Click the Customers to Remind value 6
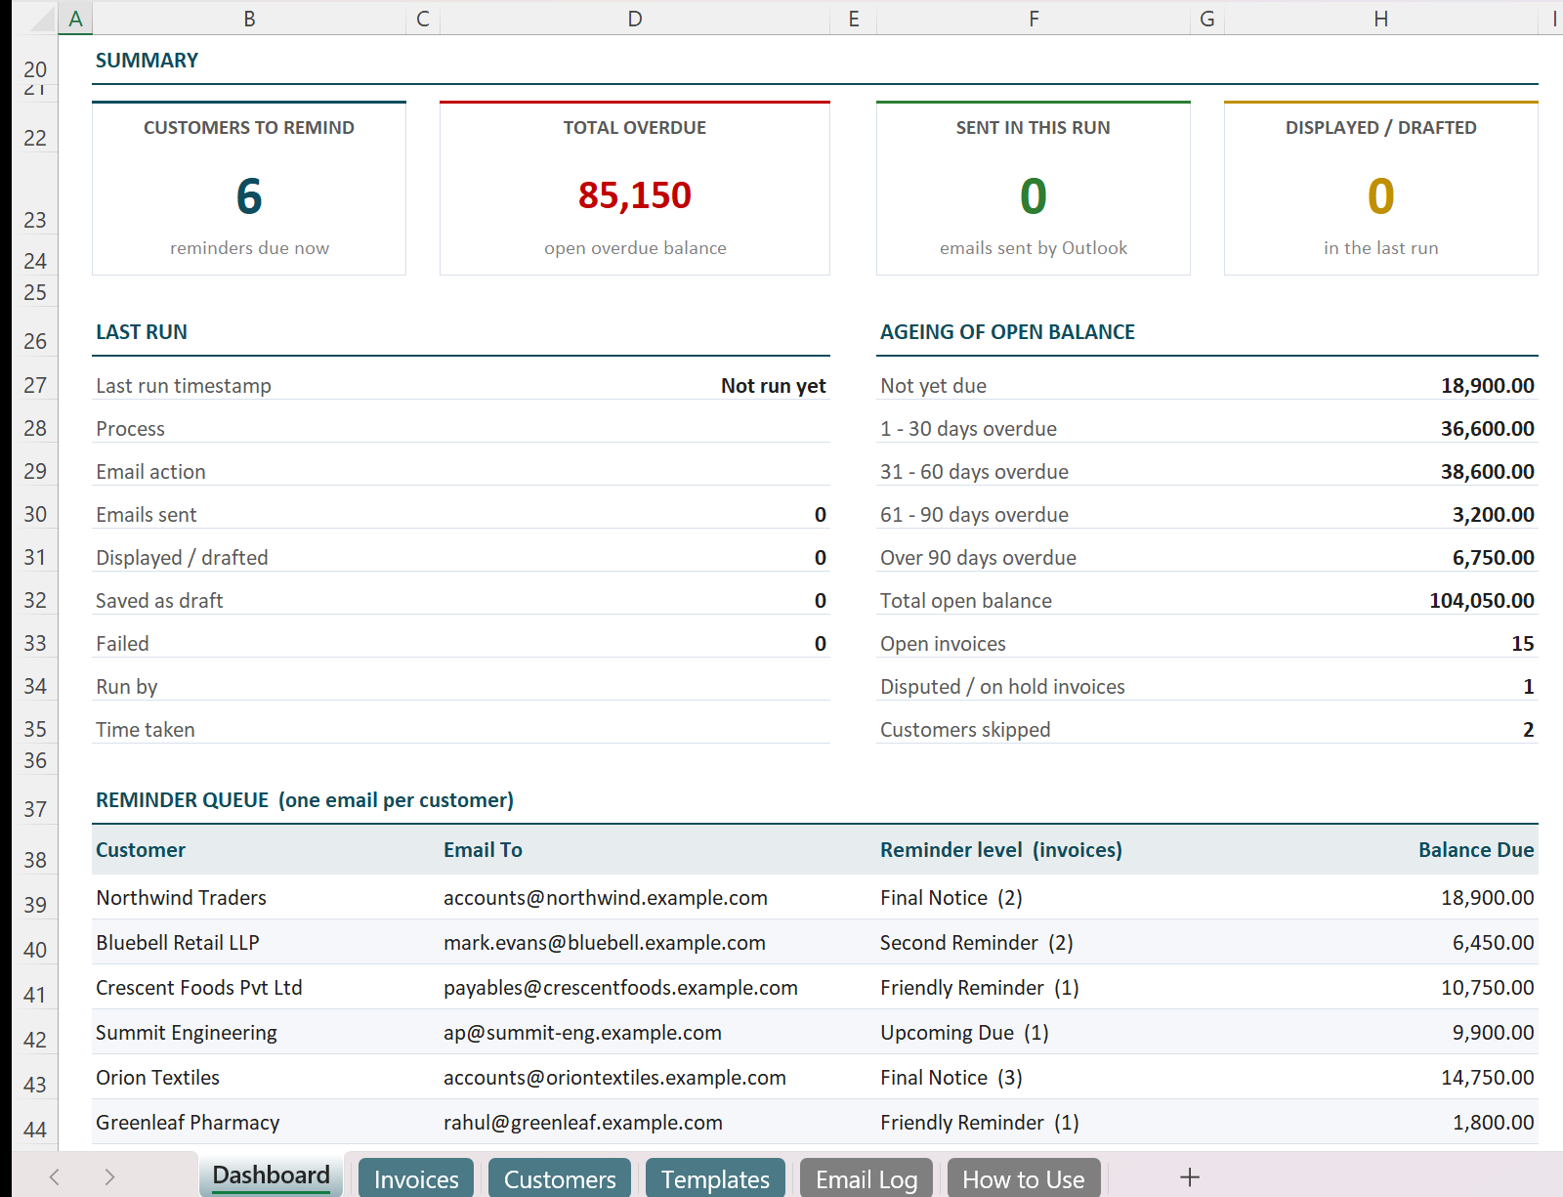 [249, 195]
